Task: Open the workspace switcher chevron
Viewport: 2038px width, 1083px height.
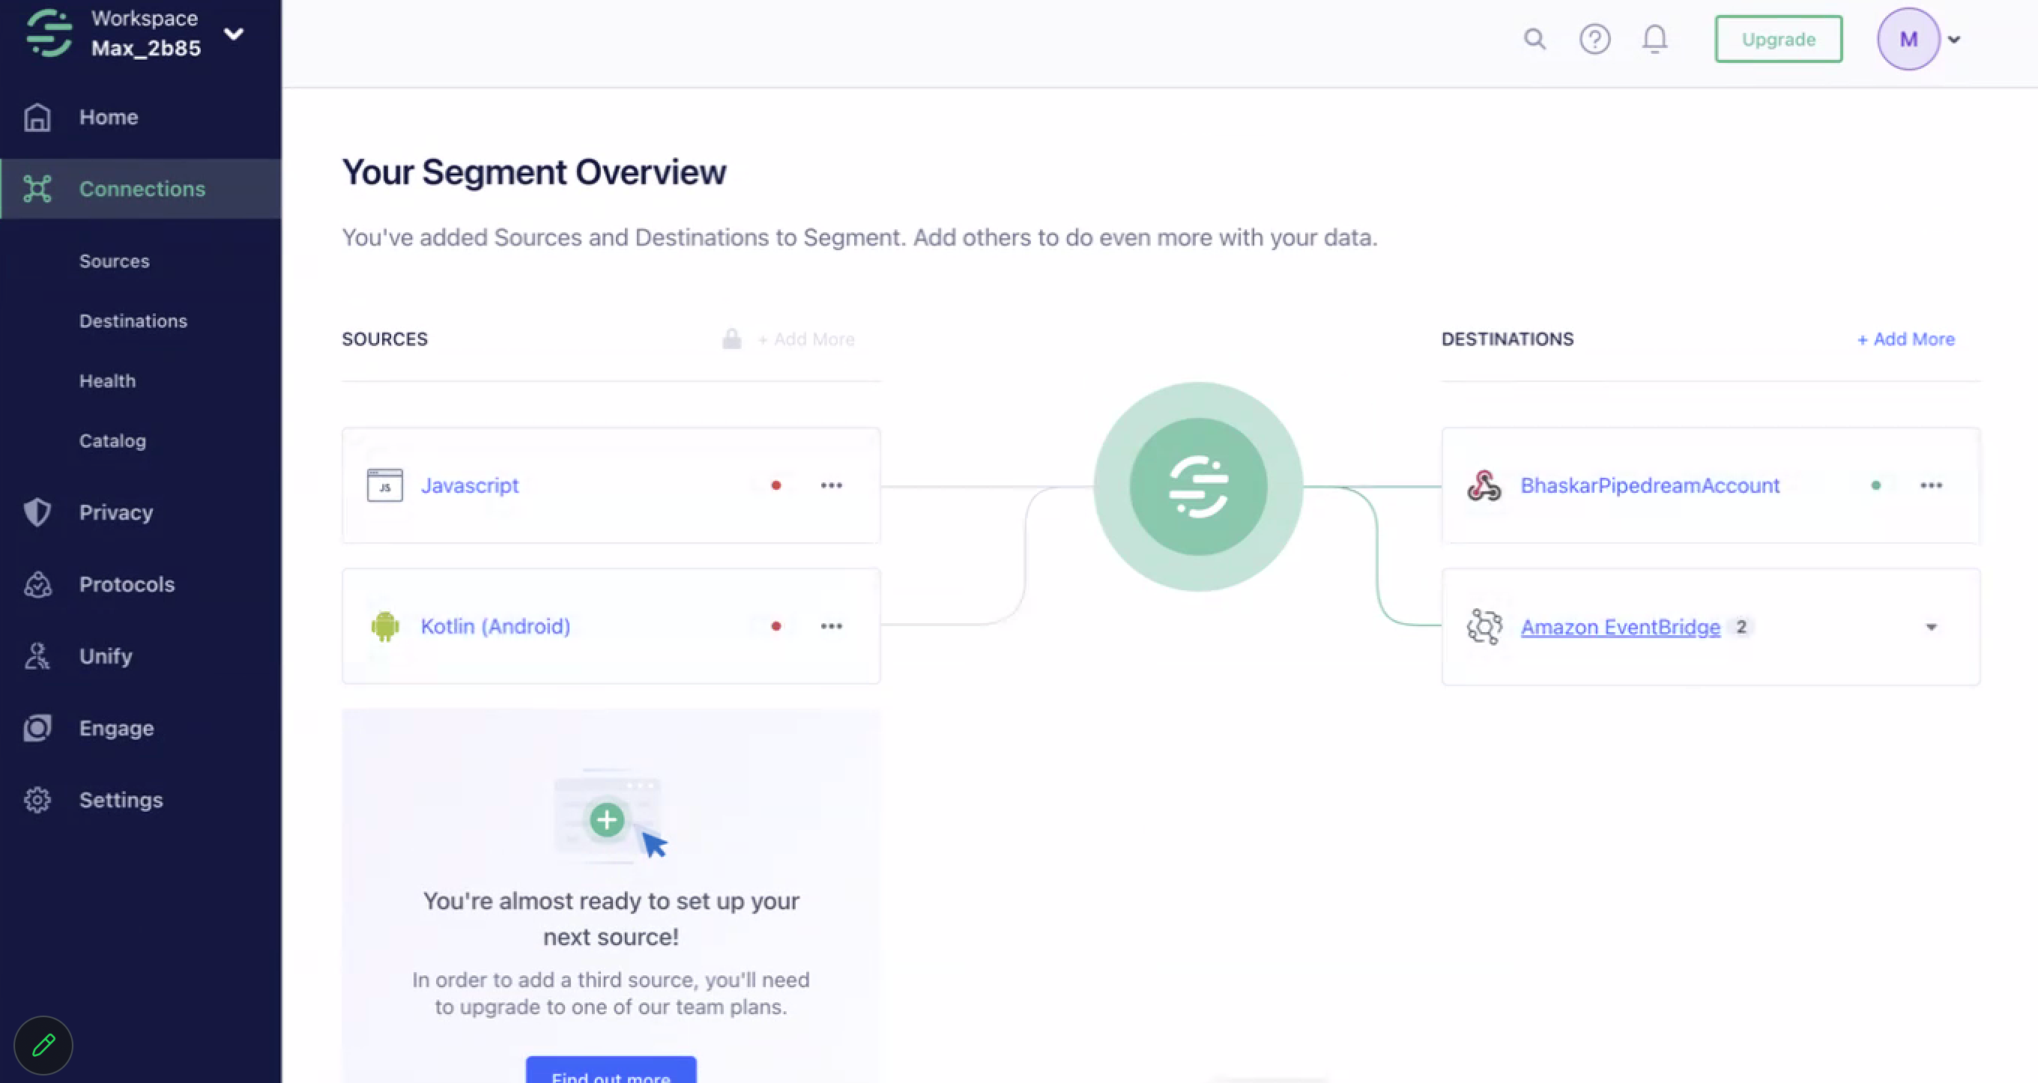Action: point(233,33)
